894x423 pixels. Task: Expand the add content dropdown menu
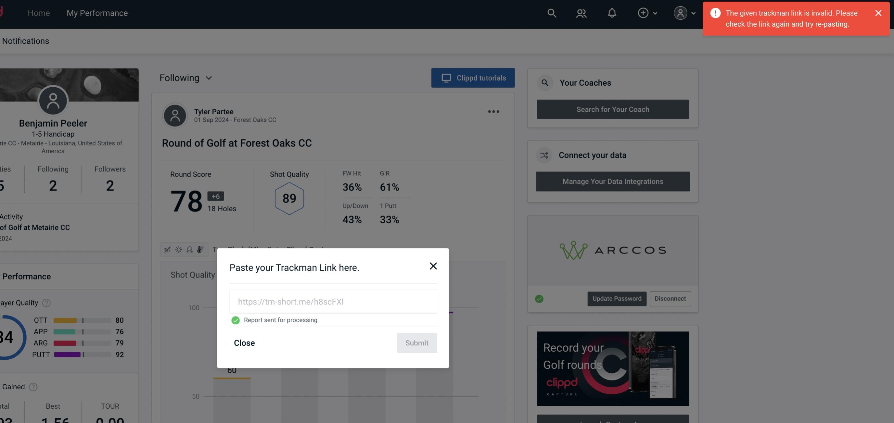(647, 13)
